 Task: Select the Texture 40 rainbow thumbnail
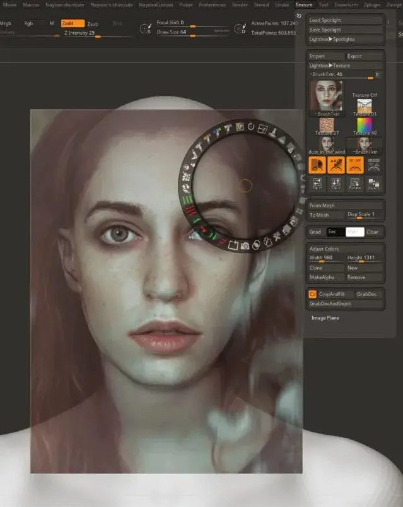tap(365, 126)
